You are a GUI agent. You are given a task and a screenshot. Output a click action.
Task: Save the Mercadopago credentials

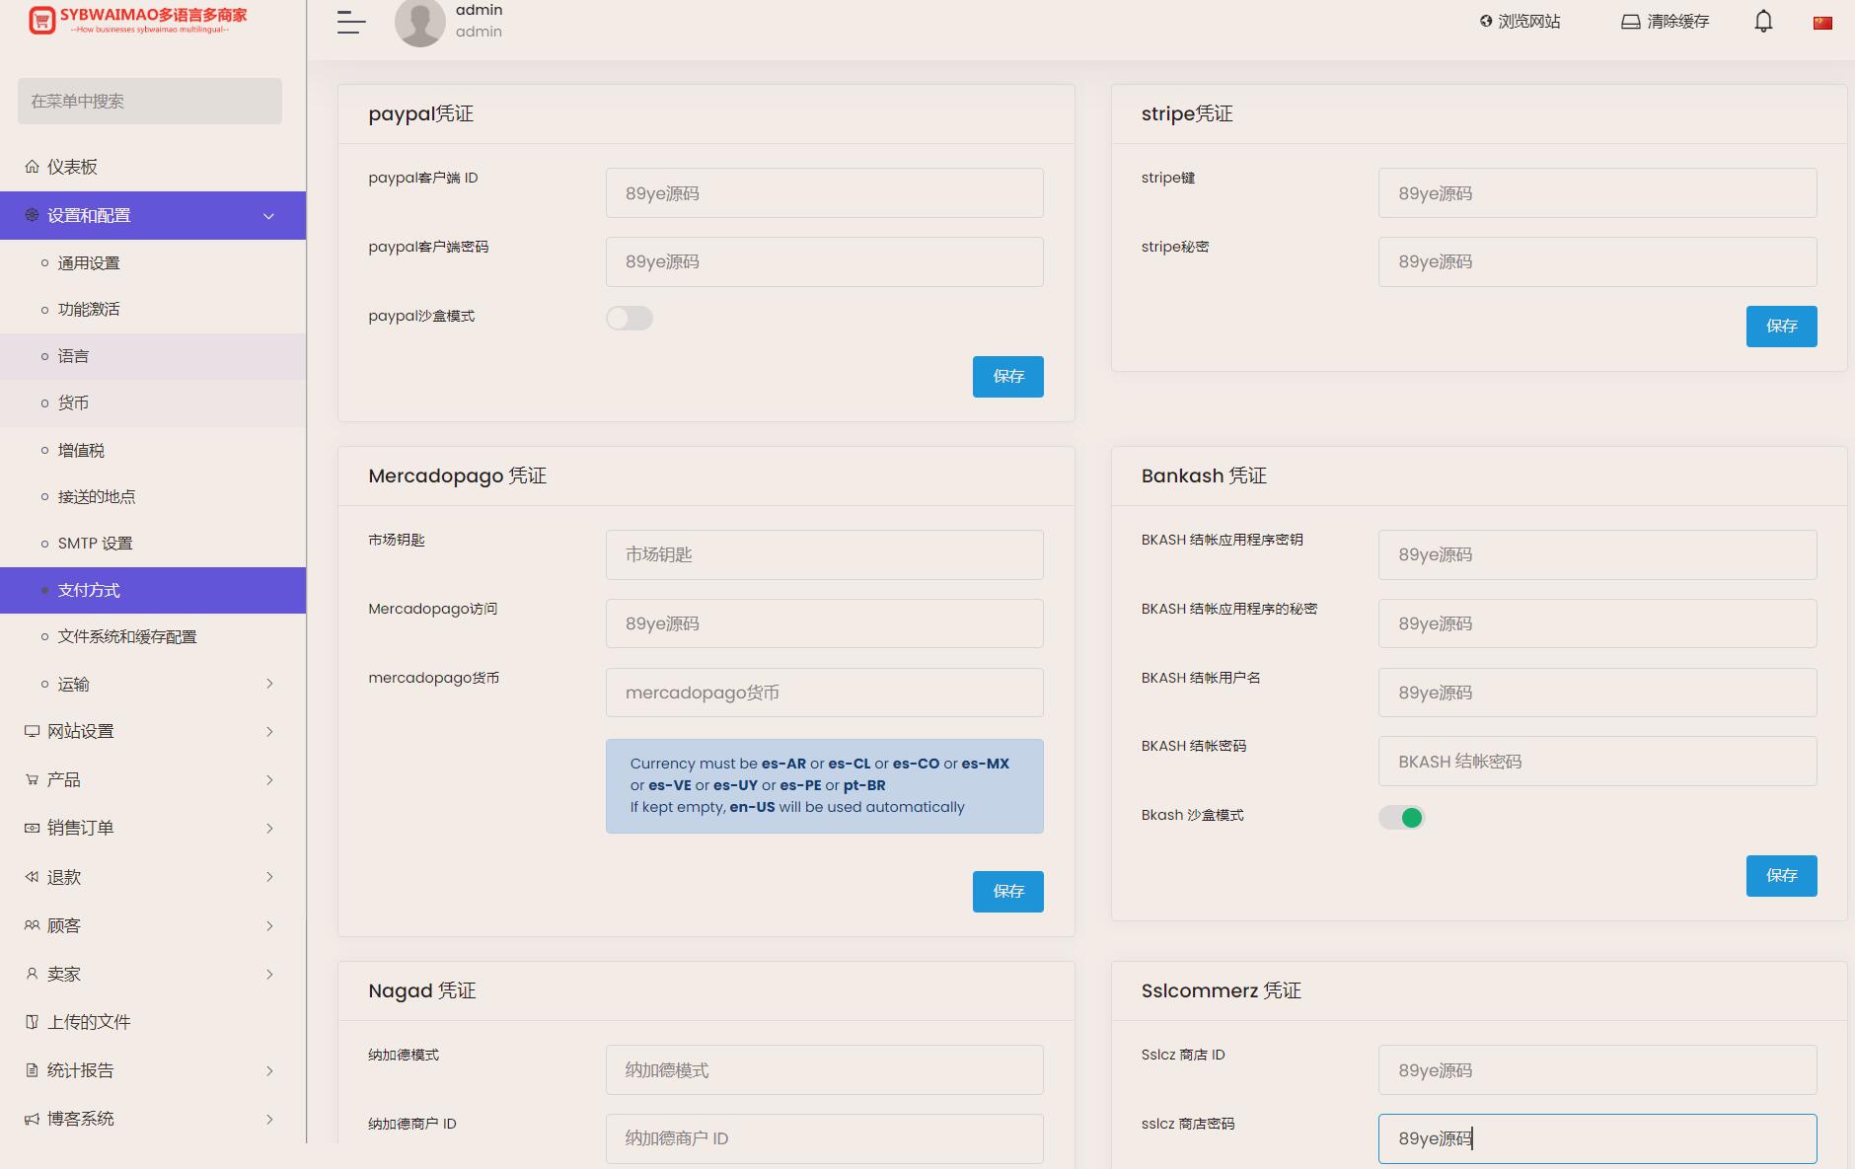coord(1007,892)
